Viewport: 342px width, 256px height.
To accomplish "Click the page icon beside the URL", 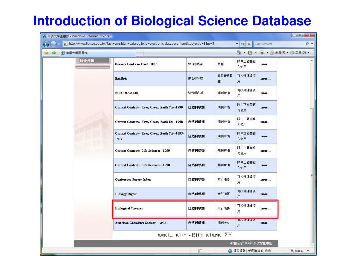I will [65, 44].
